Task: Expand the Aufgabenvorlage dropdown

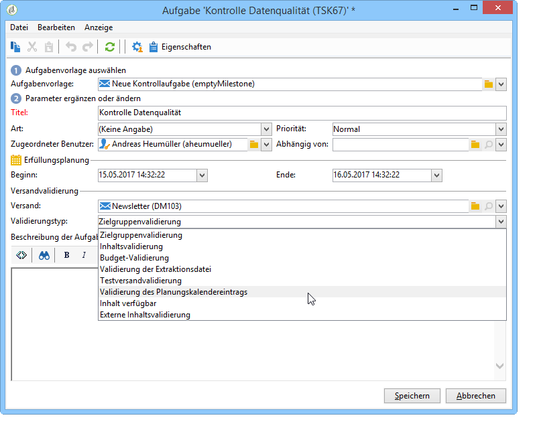Action: 501,84
